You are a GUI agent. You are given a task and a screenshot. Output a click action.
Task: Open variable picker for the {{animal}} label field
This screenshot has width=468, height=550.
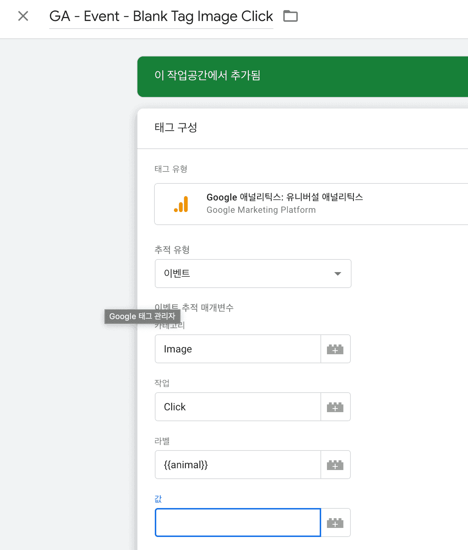click(x=335, y=465)
